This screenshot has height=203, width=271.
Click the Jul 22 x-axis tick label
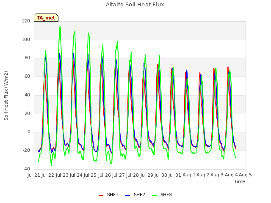click(x=48, y=175)
